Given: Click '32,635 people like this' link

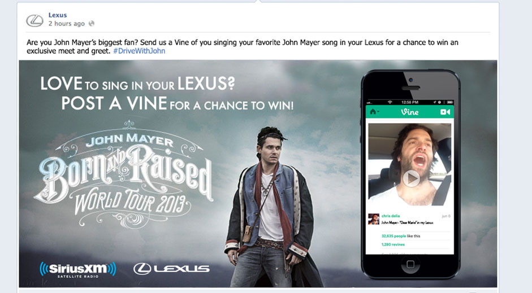Looking at the screenshot, I should coord(401,236).
